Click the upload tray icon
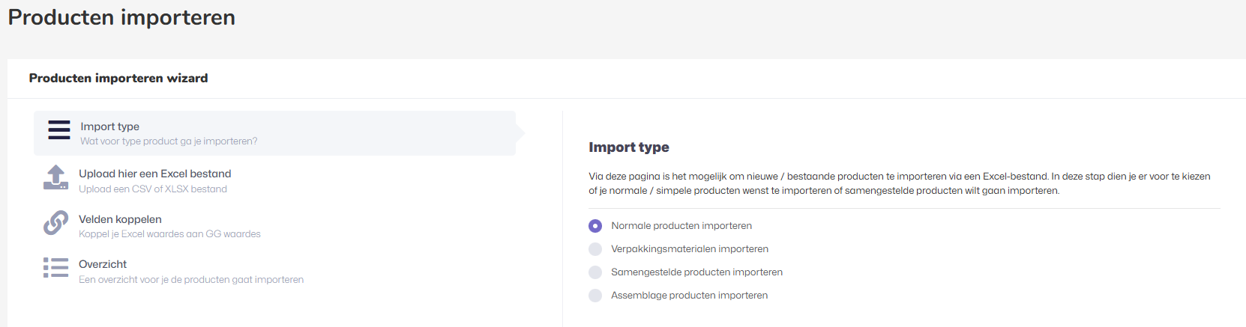The width and height of the screenshot is (1246, 327). point(56,178)
